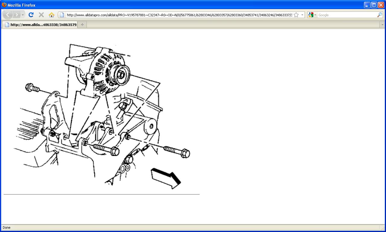
Task: Close the Firefox window
Action: 381,5
